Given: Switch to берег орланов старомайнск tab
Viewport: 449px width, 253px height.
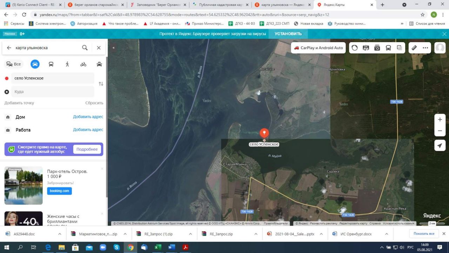Looking at the screenshot, I should pos(96,5).
